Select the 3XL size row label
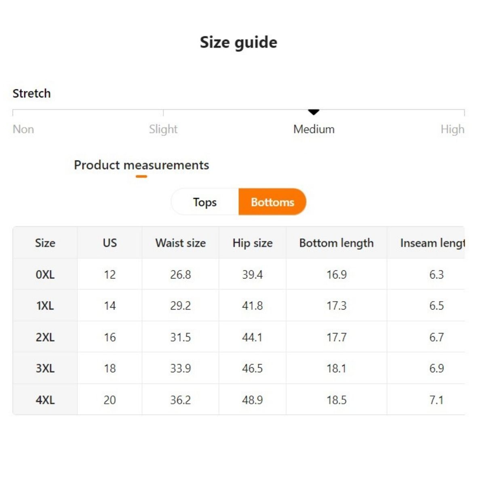Viewport: 485px width, 485px height. click(x=45, y=368)
